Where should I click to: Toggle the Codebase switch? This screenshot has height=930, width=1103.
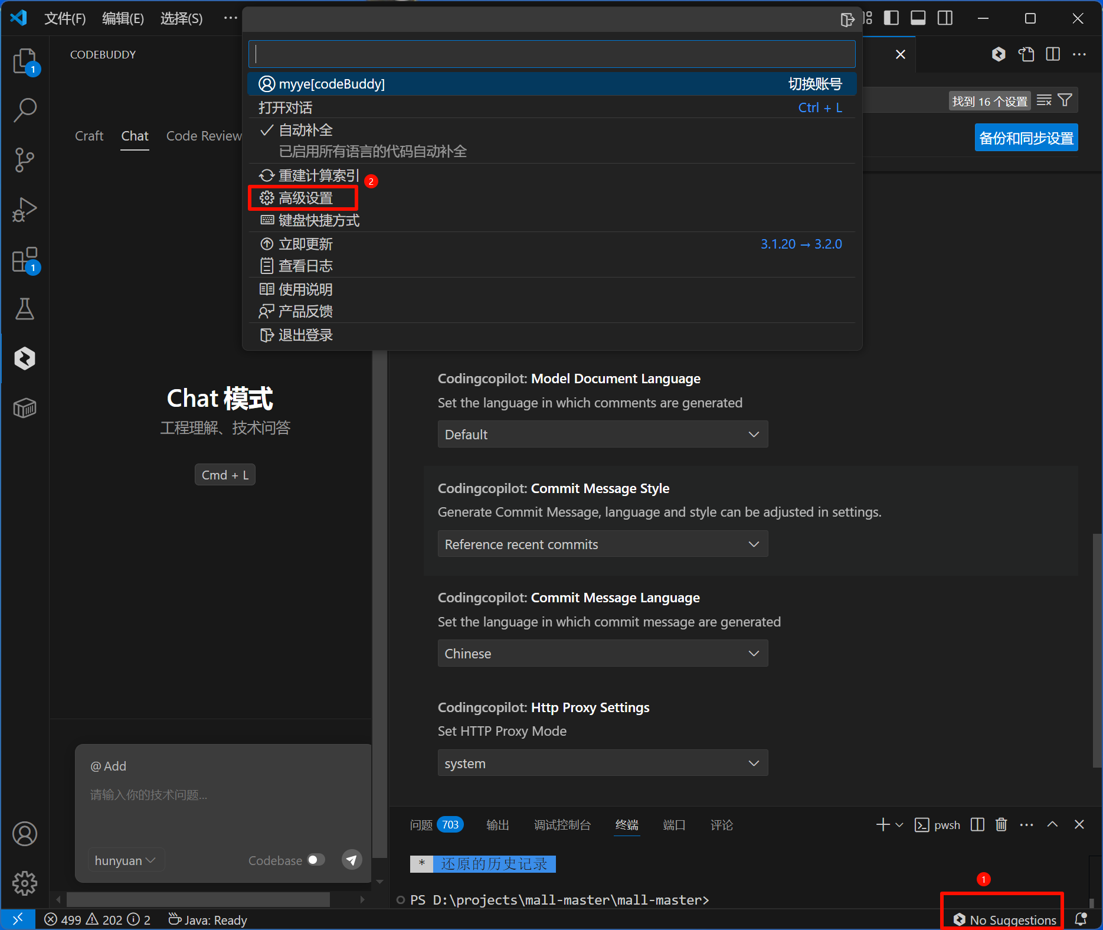316,860
